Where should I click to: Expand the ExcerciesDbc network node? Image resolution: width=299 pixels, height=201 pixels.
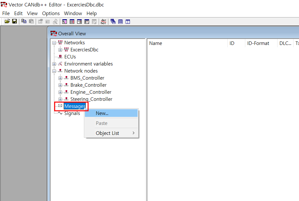(x=60, y=50)
